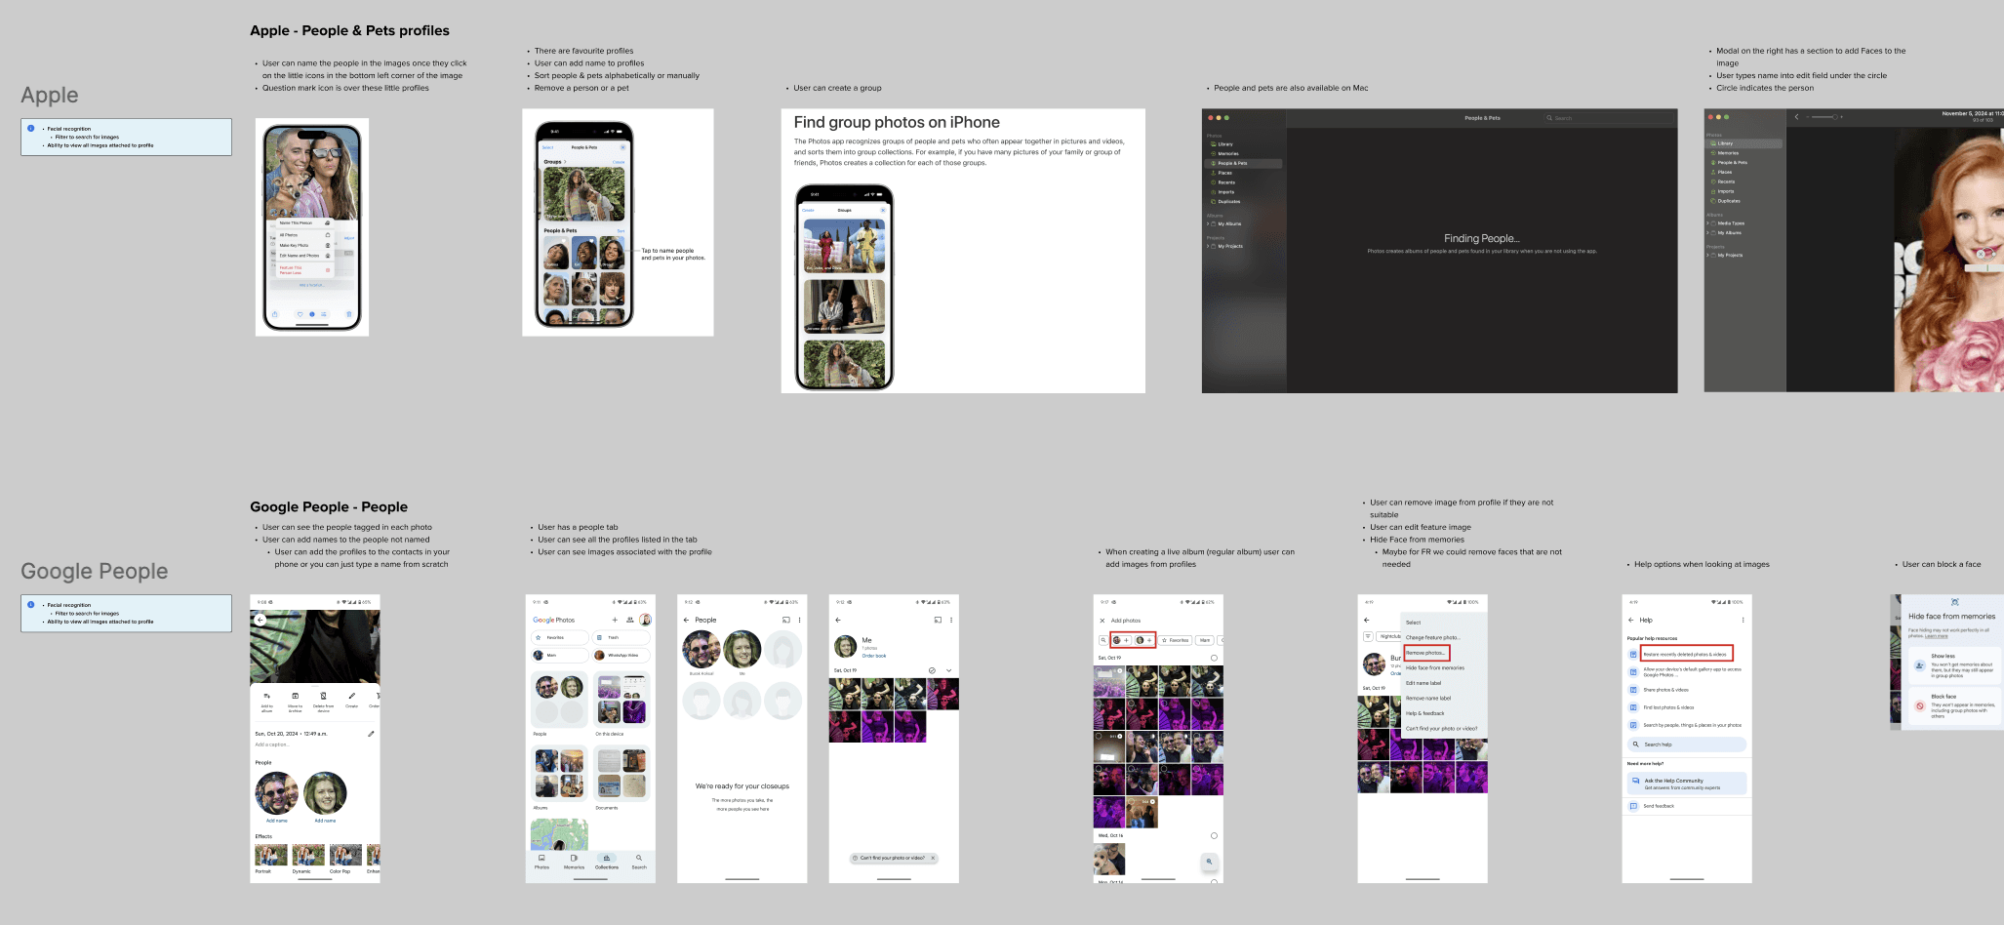Tap search magnifier in Add photos filter row
Viewport: 2004px width, 925px height.
(1103, 640)
